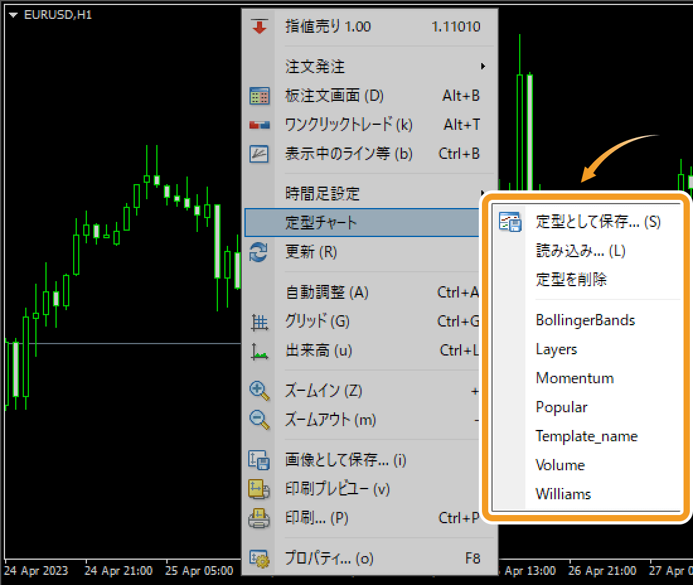The width and height of the screenshot is (693, 585).
Task: Choose 定型として保存... (S) in submenu
Action: click(587, 221)
